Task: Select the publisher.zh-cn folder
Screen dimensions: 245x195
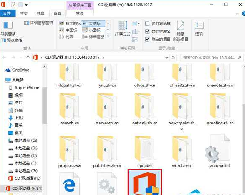Action: point(107,152)
